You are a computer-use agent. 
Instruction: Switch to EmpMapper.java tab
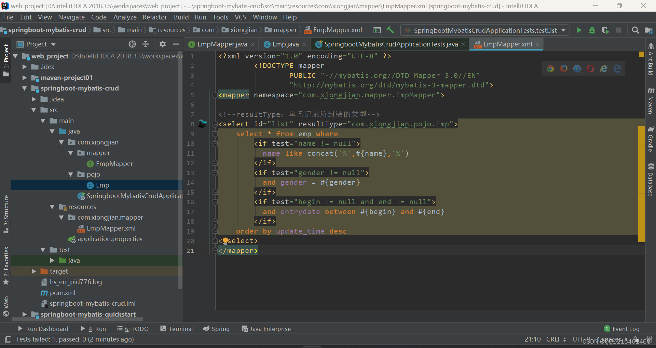click(x=222, y=44)
